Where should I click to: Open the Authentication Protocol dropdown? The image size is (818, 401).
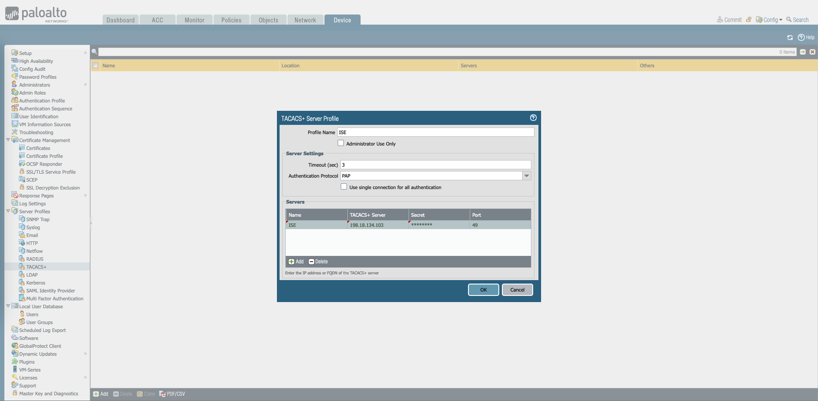(x=526, y=176)
